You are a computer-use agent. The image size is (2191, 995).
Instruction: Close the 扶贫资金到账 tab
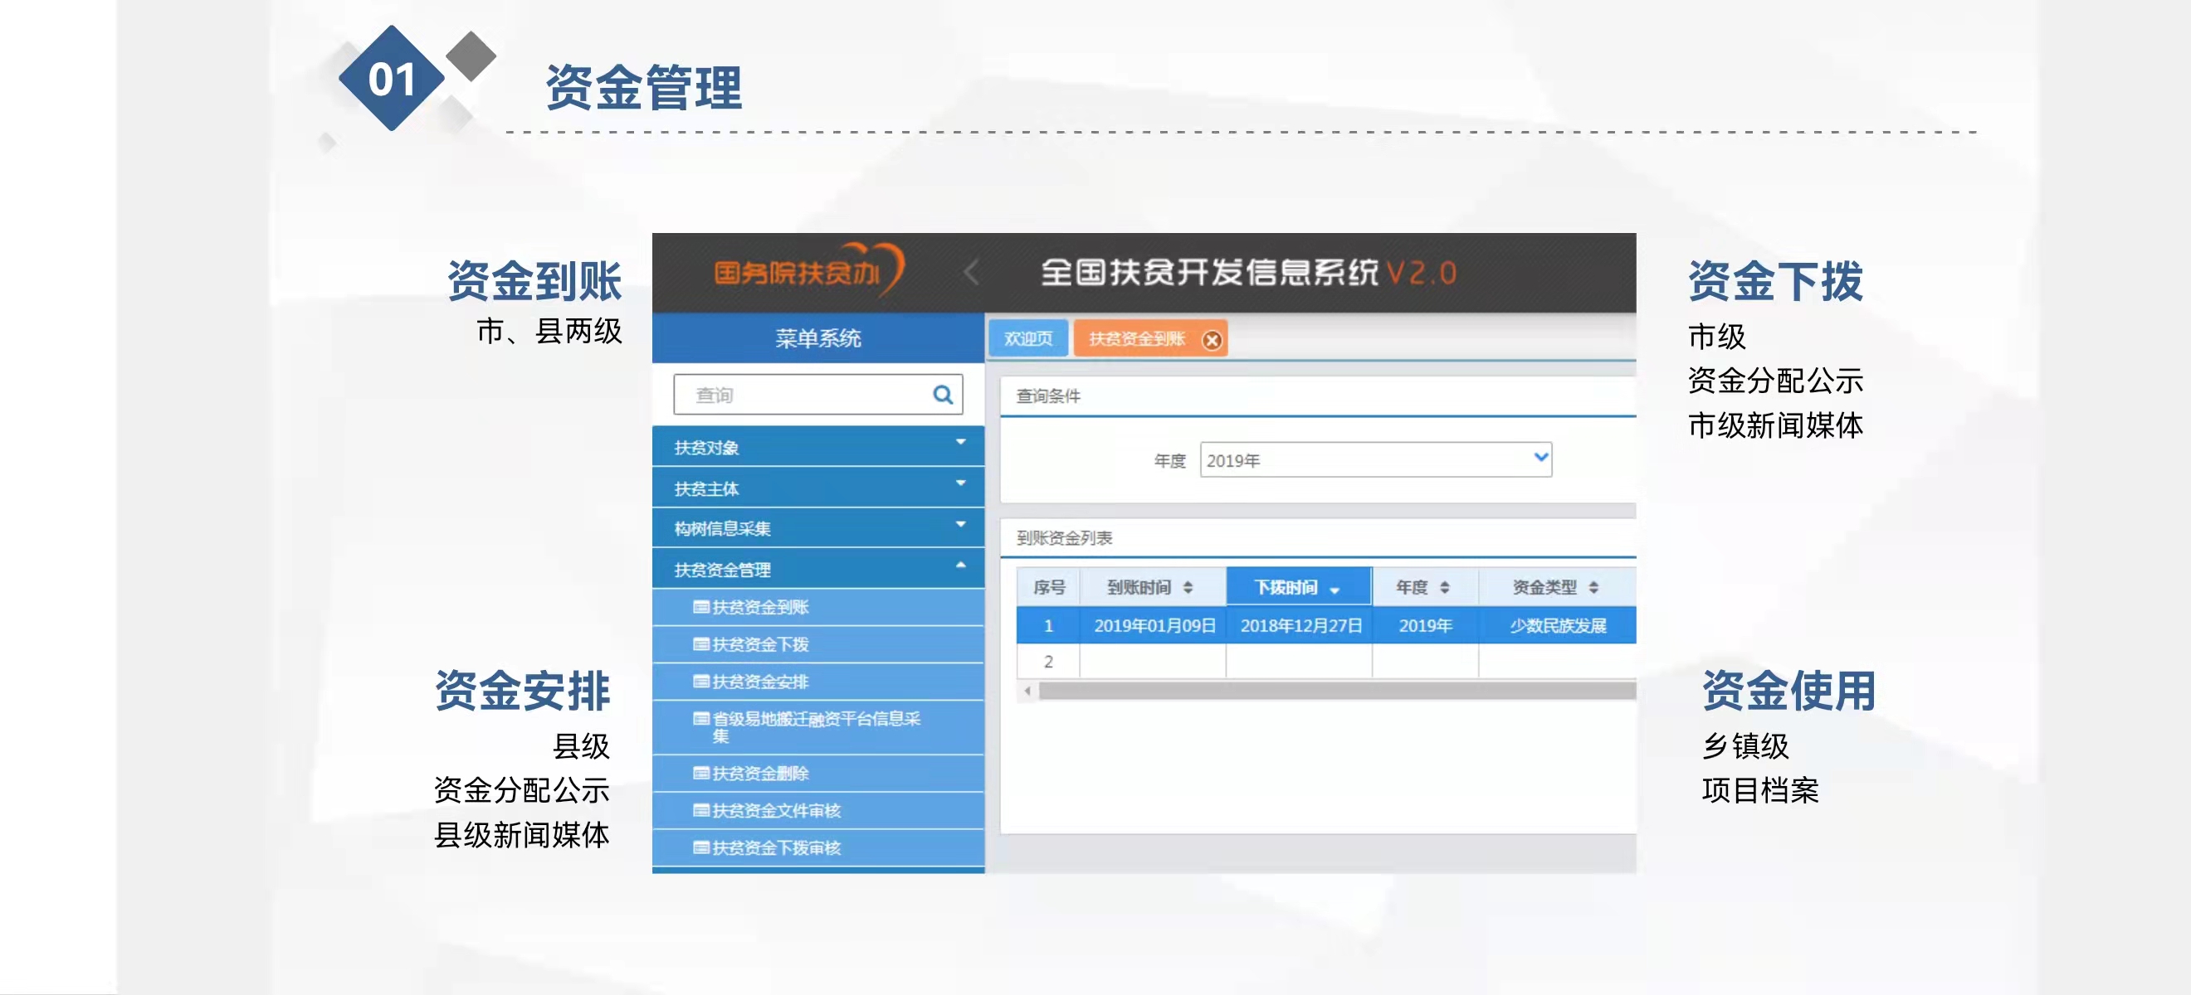(x=1211, y=340)
